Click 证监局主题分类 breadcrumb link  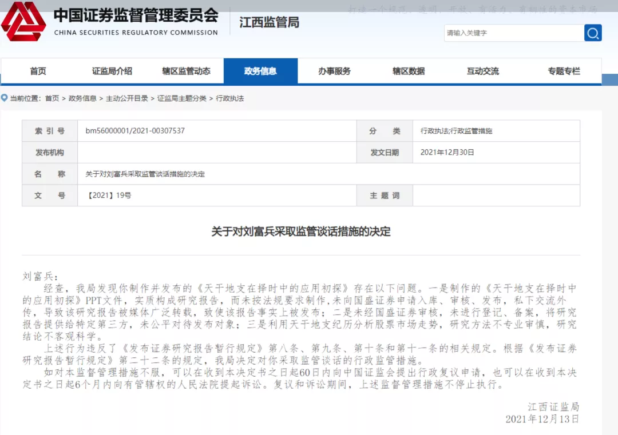coord(182,98)
